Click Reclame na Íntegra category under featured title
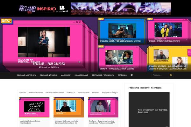This screenshot has width=191, height=127. click(x=49, y=67)
